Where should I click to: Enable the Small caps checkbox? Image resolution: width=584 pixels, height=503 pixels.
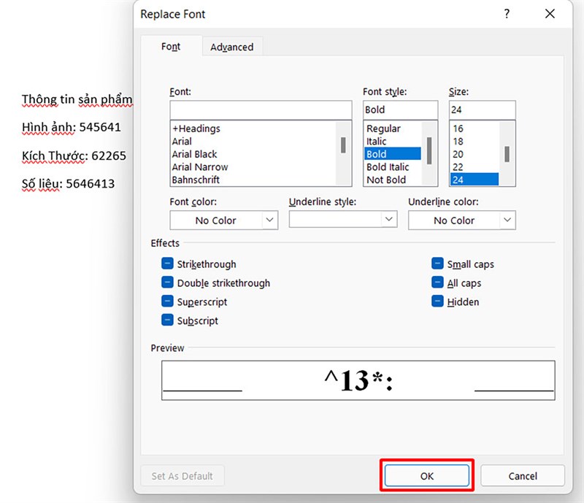coord(437,264)
